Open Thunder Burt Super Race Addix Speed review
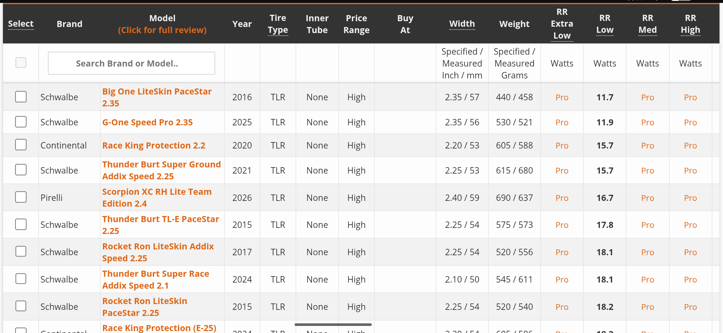 [156, 280]
